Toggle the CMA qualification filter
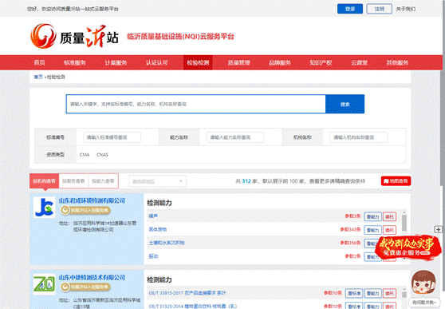The width and height of the screenshot is (445, 309). [x=85, y=155]
